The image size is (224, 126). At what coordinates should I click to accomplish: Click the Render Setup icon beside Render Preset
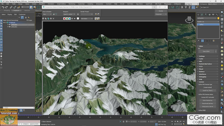coord(96,14)
